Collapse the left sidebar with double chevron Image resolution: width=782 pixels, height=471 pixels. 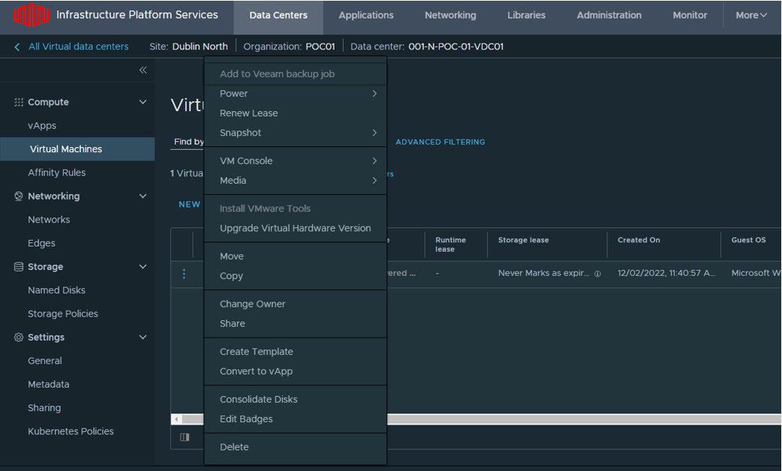click(143, 70)
